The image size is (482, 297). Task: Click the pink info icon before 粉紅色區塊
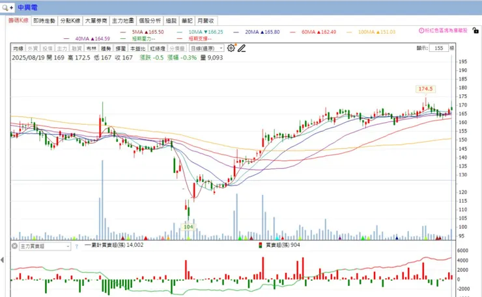point(421,31)
